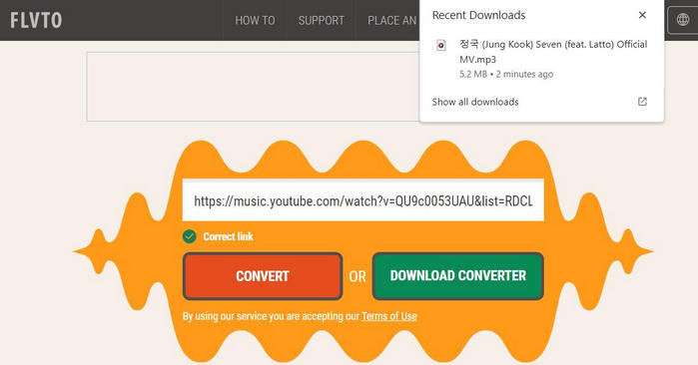Click the FLVTO logo
The height and width of the screenshot is (365, 698).
36,21
